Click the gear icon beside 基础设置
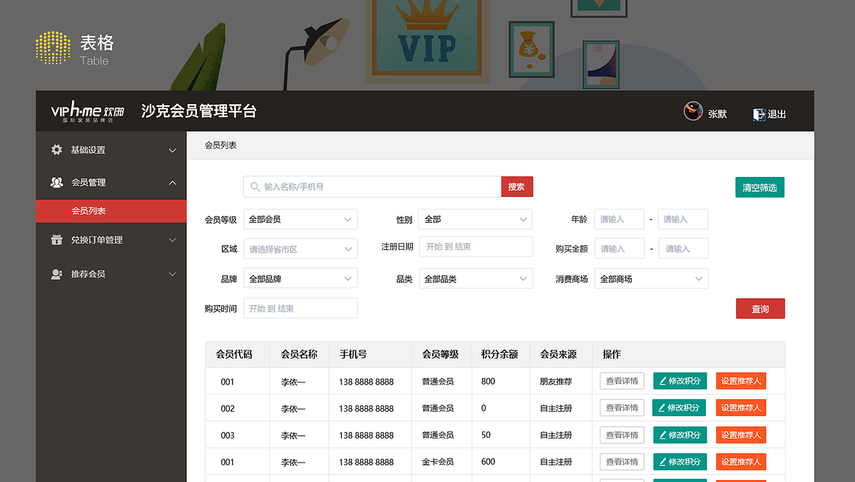The image size is (855, 482). click(57, 150)
